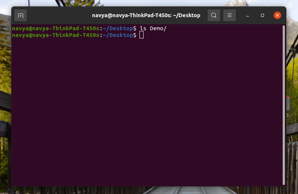
Task: Click the title 'navya@navya-ThinkPad-T450s: ~/Desktop'
Action: pos(146,15)
